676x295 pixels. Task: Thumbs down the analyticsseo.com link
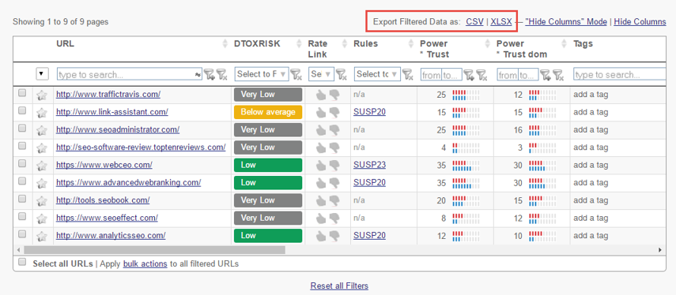334,237
